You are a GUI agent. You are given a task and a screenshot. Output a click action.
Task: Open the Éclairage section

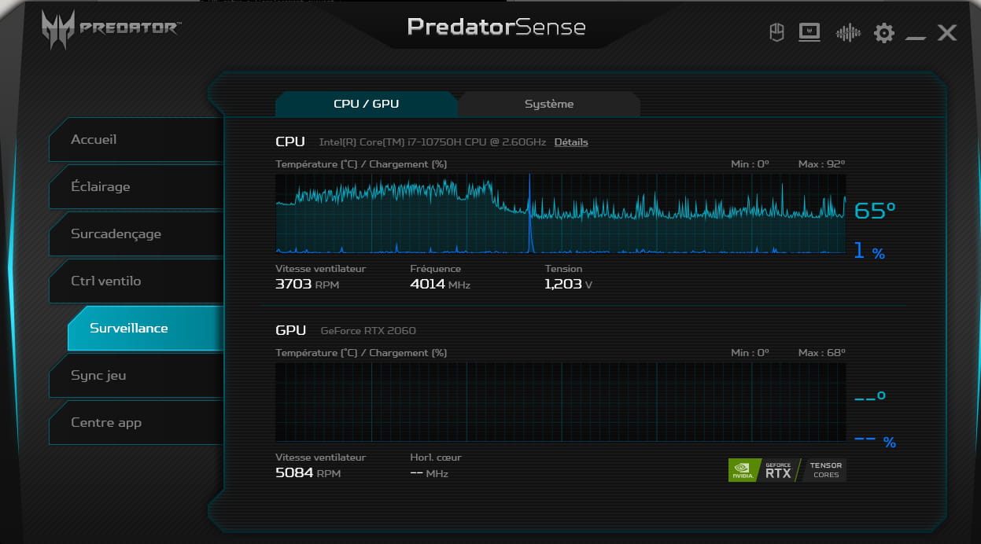136,186
